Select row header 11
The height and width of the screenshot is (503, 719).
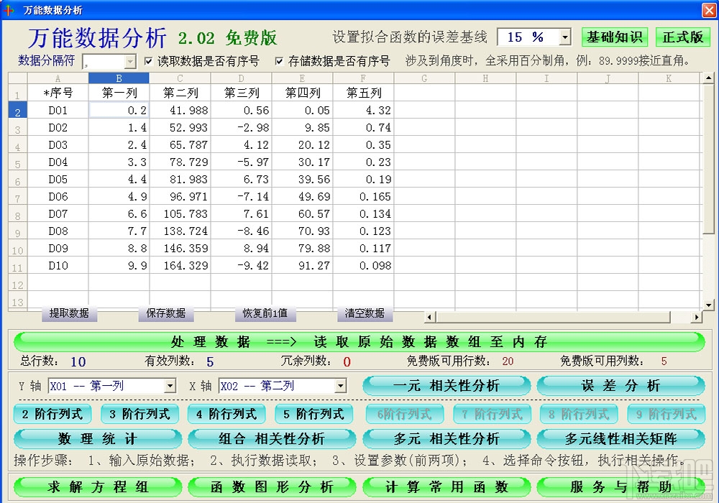[x=17, y=266]
